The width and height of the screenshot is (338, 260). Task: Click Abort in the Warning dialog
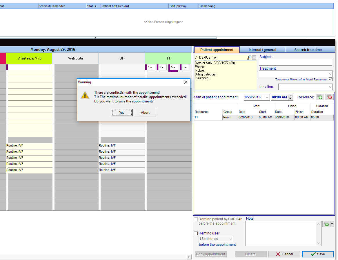(145, 113)
